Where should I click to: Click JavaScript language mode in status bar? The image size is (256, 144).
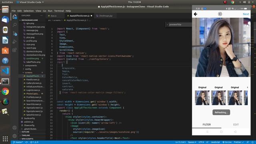pyautogui.click(x=215, y=142)
